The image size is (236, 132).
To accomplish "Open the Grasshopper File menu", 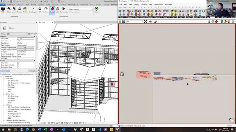I will pyautogui.click(x=121, y=4).
